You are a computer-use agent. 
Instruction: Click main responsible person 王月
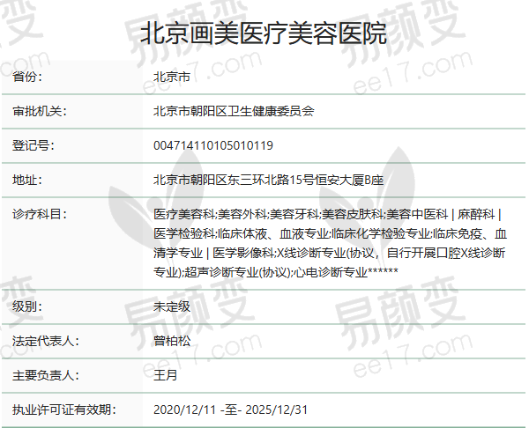pyautogui.click(x=166, y=375)
